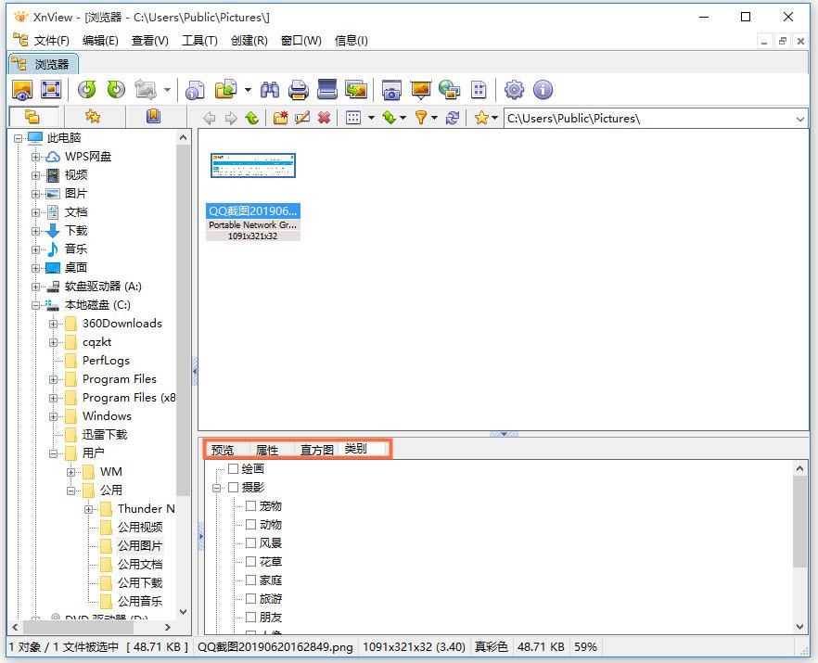Delete the selected file
The height and width of the screenshot is (663, 818).
(x=324, y=119)
